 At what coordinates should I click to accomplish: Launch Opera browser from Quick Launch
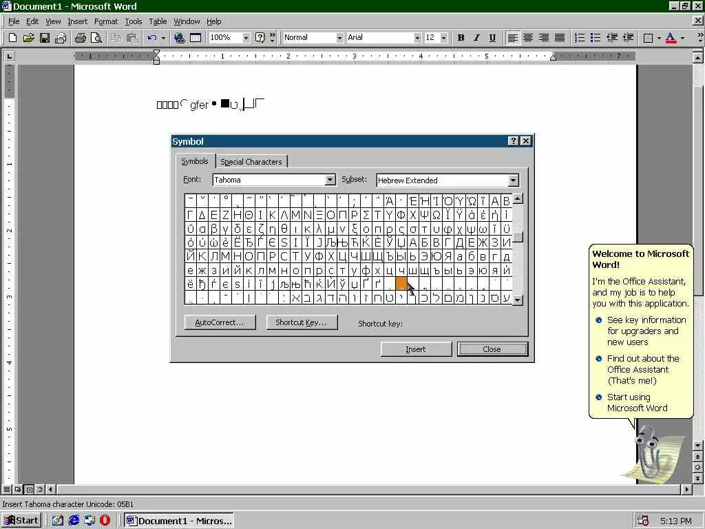tap(105, 521)
